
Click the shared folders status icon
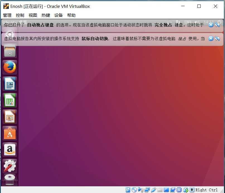[x=160, y=190]
